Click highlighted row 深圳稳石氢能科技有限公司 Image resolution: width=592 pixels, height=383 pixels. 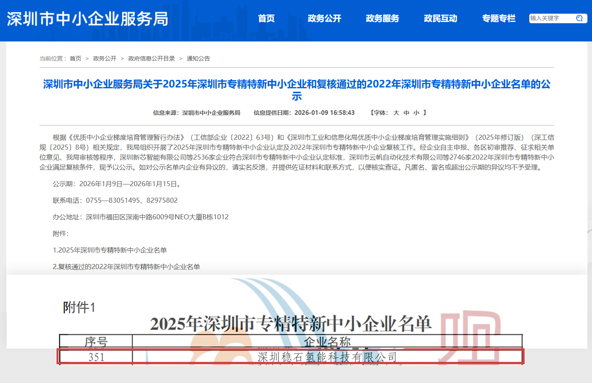327,357
